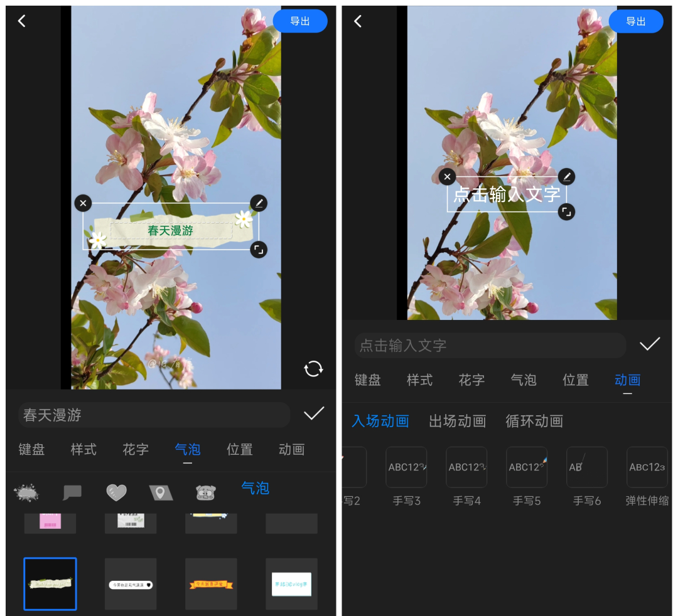Image resolution: width=678 pixels, height=616 pixels.
Task: Click the empty 点击输入文字 input field
Action: [490, 346]
